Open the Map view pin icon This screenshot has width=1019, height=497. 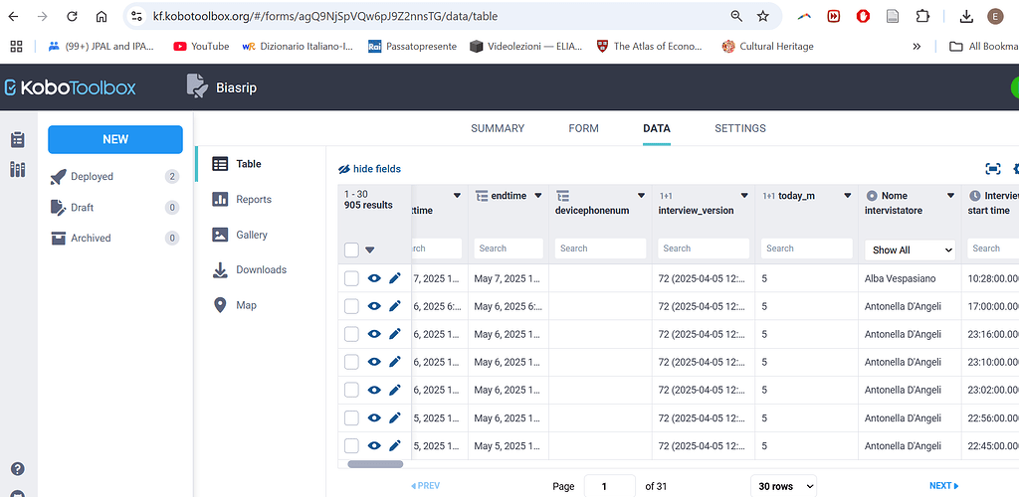pos(220,305)
